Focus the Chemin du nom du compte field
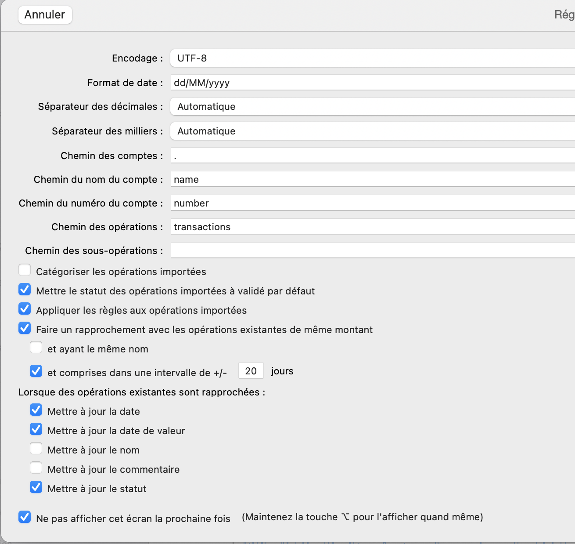Screen dimensions: 575x544 point(373,179)
